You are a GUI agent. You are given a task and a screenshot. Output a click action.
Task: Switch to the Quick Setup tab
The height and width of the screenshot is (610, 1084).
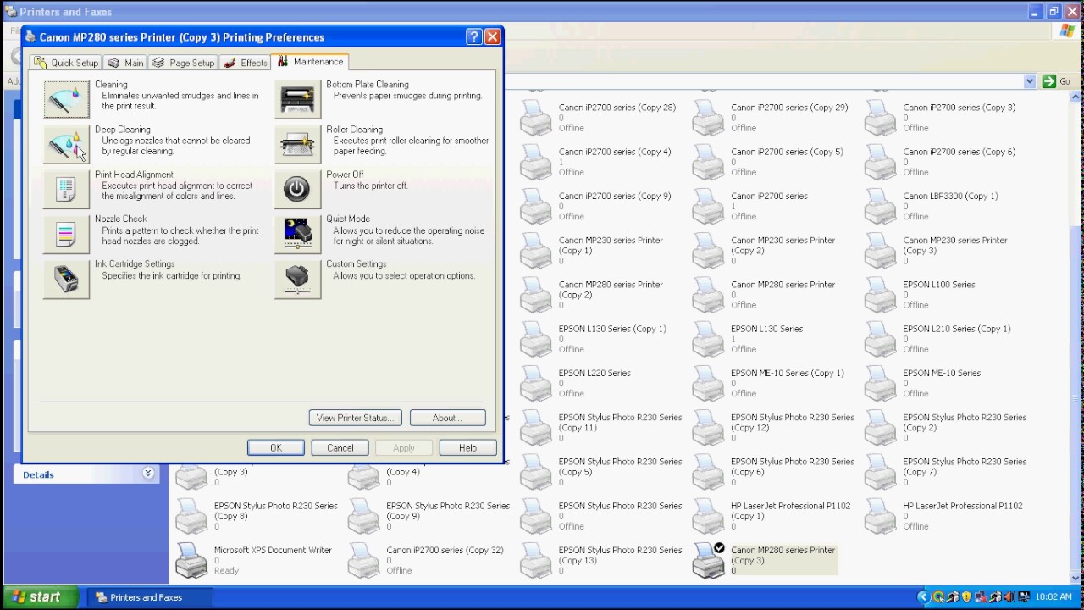click(x=67, y=63)
